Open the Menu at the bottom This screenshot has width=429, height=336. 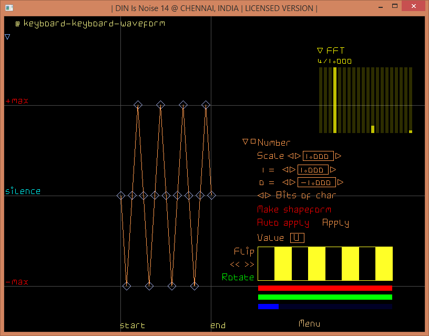tap(309, 323)
